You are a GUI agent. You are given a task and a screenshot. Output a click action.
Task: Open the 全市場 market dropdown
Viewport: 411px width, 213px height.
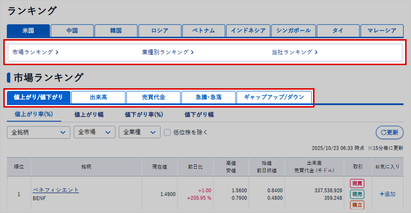94,132
